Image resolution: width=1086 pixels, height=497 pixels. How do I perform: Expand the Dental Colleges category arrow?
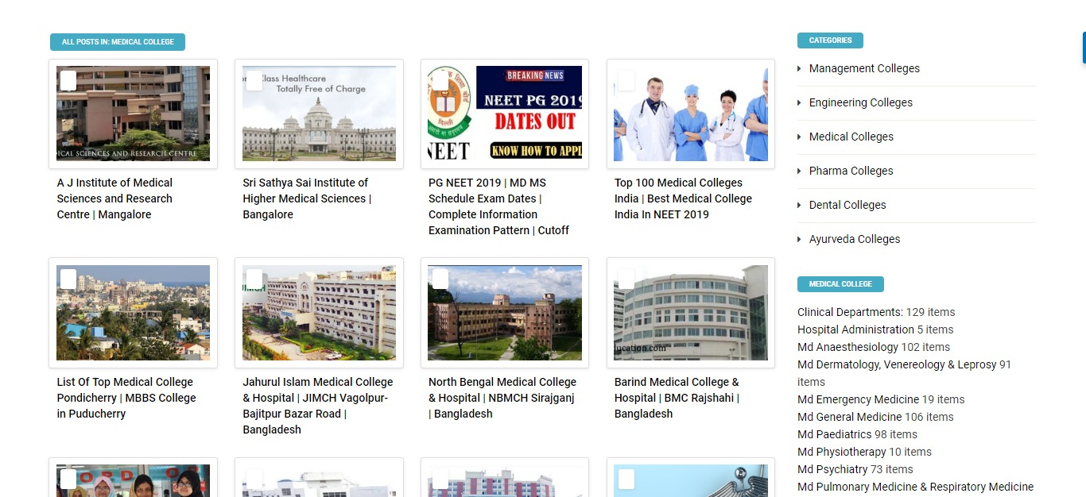800,206
